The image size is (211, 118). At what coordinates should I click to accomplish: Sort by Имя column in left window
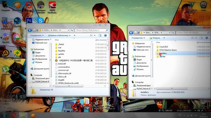pos(57,40)
